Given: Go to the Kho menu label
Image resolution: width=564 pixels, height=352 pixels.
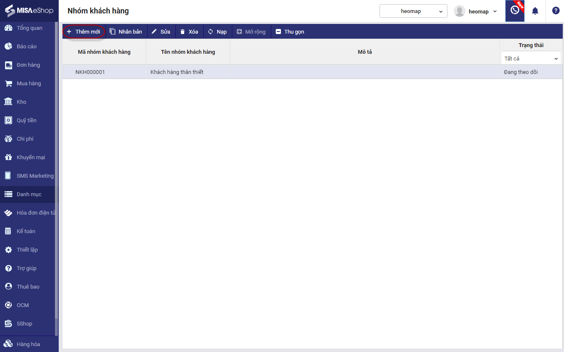Looking at the screenshot, I should [x=21, y=102].
